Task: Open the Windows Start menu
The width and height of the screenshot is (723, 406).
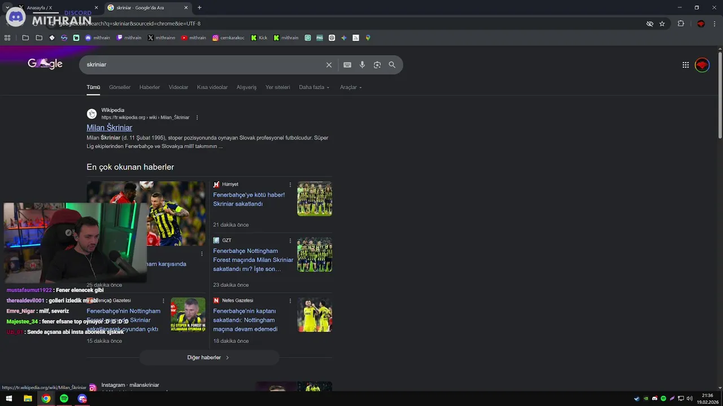Action: pyautogui.click(x=9, y=399)
